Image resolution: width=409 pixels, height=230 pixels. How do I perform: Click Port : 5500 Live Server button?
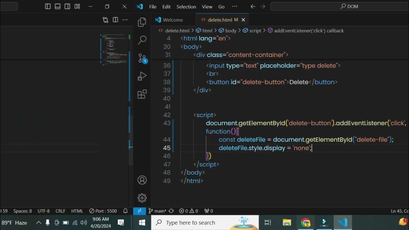click(x=103, y=211)
